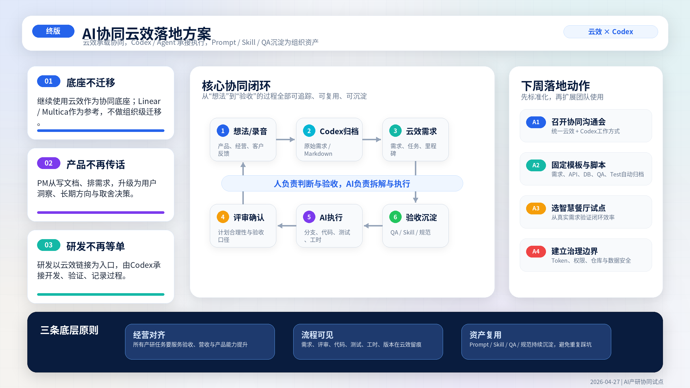Select the 建立治理边界 title
The height and width of the screenshot is (388, 690).
coord(575,251)
